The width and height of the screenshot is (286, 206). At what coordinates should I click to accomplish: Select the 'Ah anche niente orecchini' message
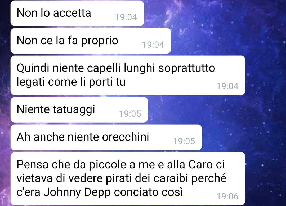tap(106, 137)
